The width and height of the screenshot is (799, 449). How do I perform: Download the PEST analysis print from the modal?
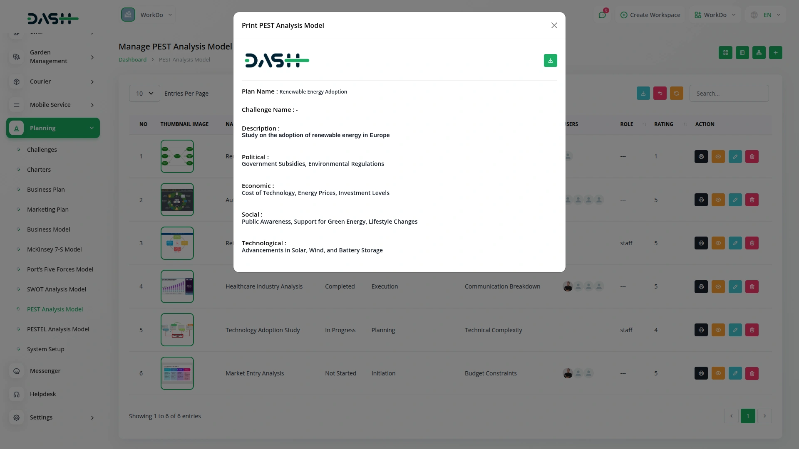point(550,61)
